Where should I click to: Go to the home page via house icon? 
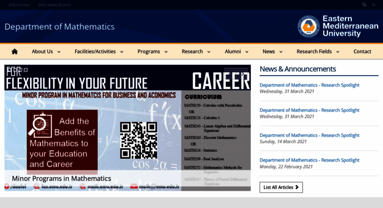pyautogui.click(x=15, y=52)
